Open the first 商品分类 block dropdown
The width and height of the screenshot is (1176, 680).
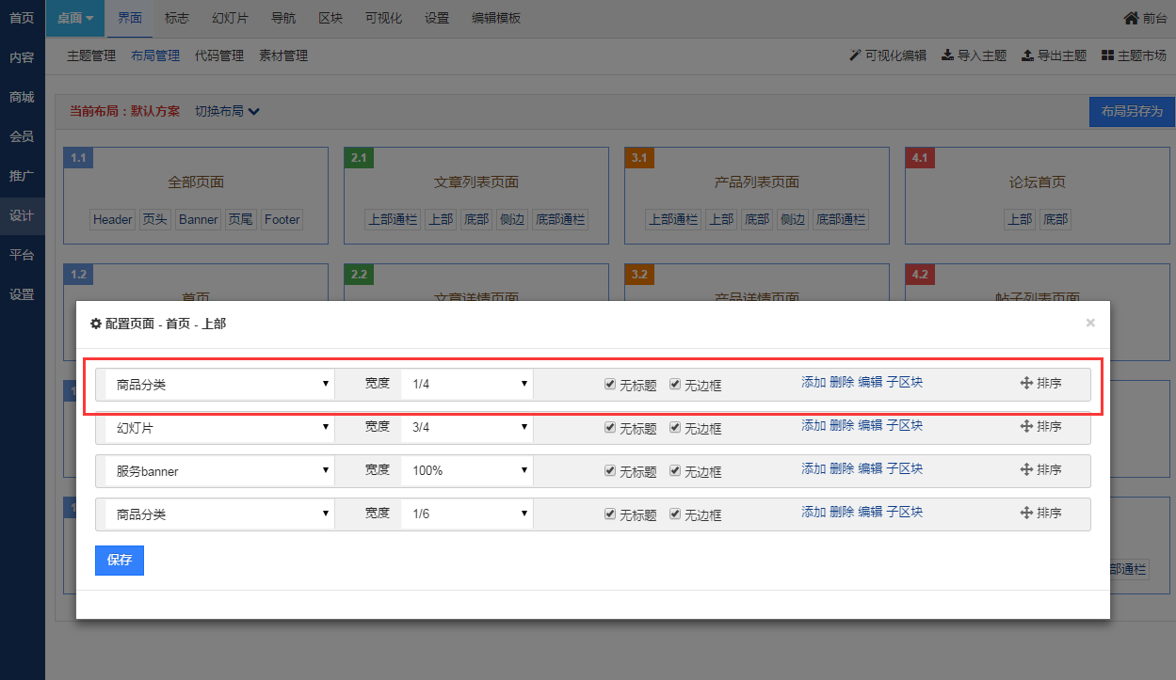pos(219,384)
